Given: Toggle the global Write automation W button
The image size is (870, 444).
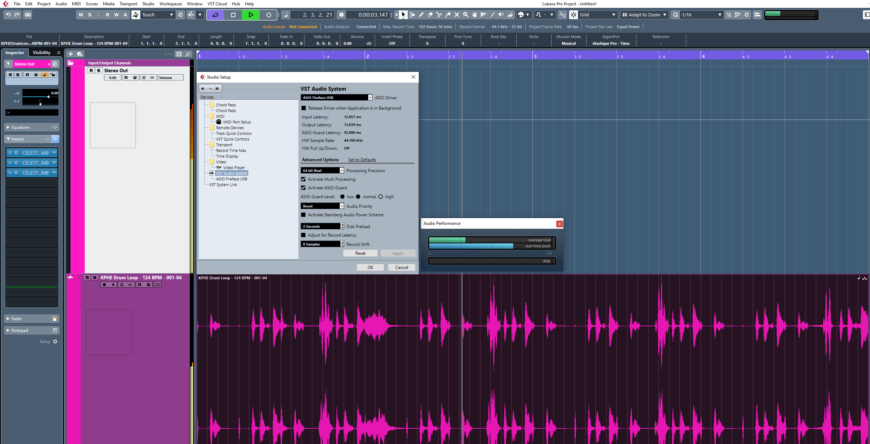Looking at the screenshot, I should point(116,15).
